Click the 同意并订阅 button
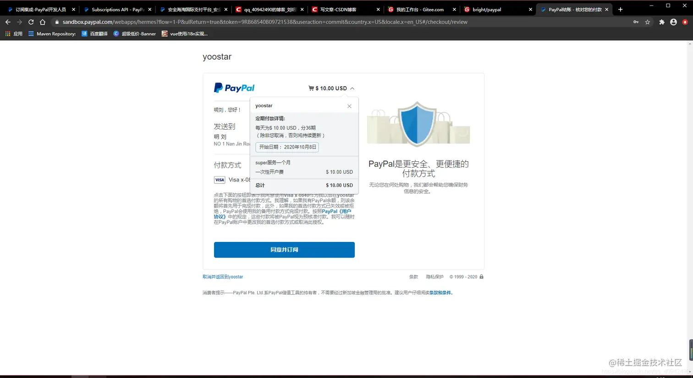The height and width of the screenshot is (378, 693). (284, 250)
